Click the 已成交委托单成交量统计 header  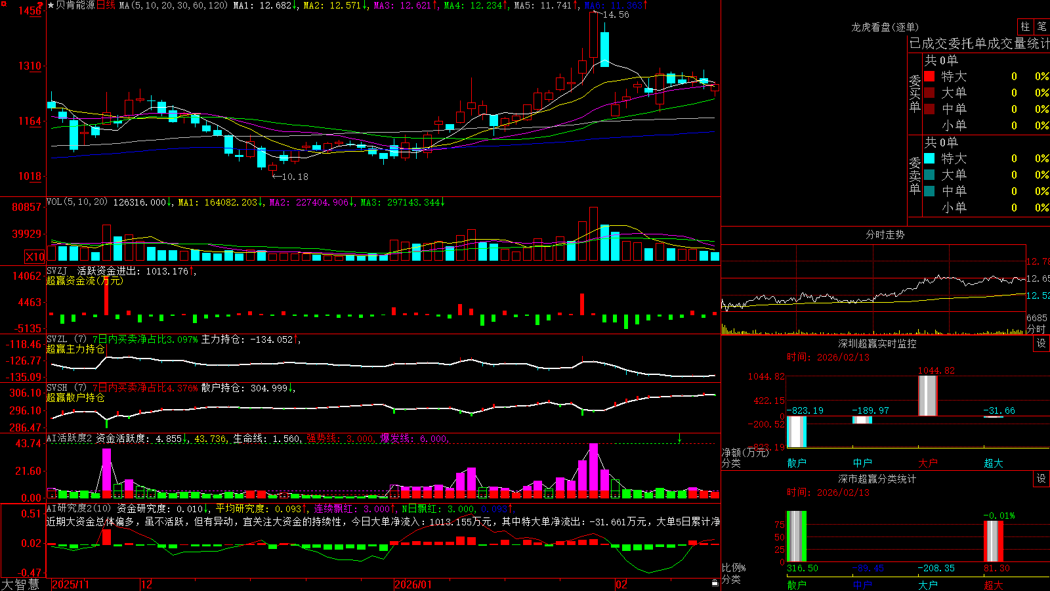tap(979, 43)
